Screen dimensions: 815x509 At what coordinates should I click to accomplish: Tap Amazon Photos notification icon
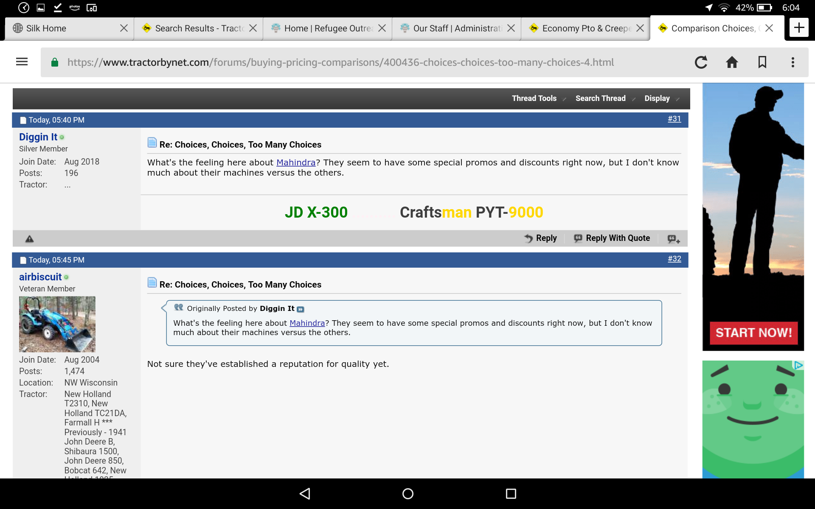[75, 8]
